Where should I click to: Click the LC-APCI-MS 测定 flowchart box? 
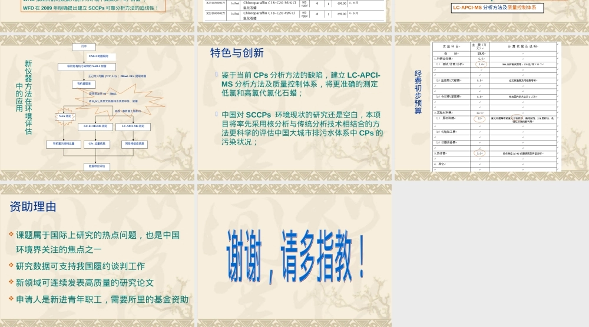click(x=133, y=127)
